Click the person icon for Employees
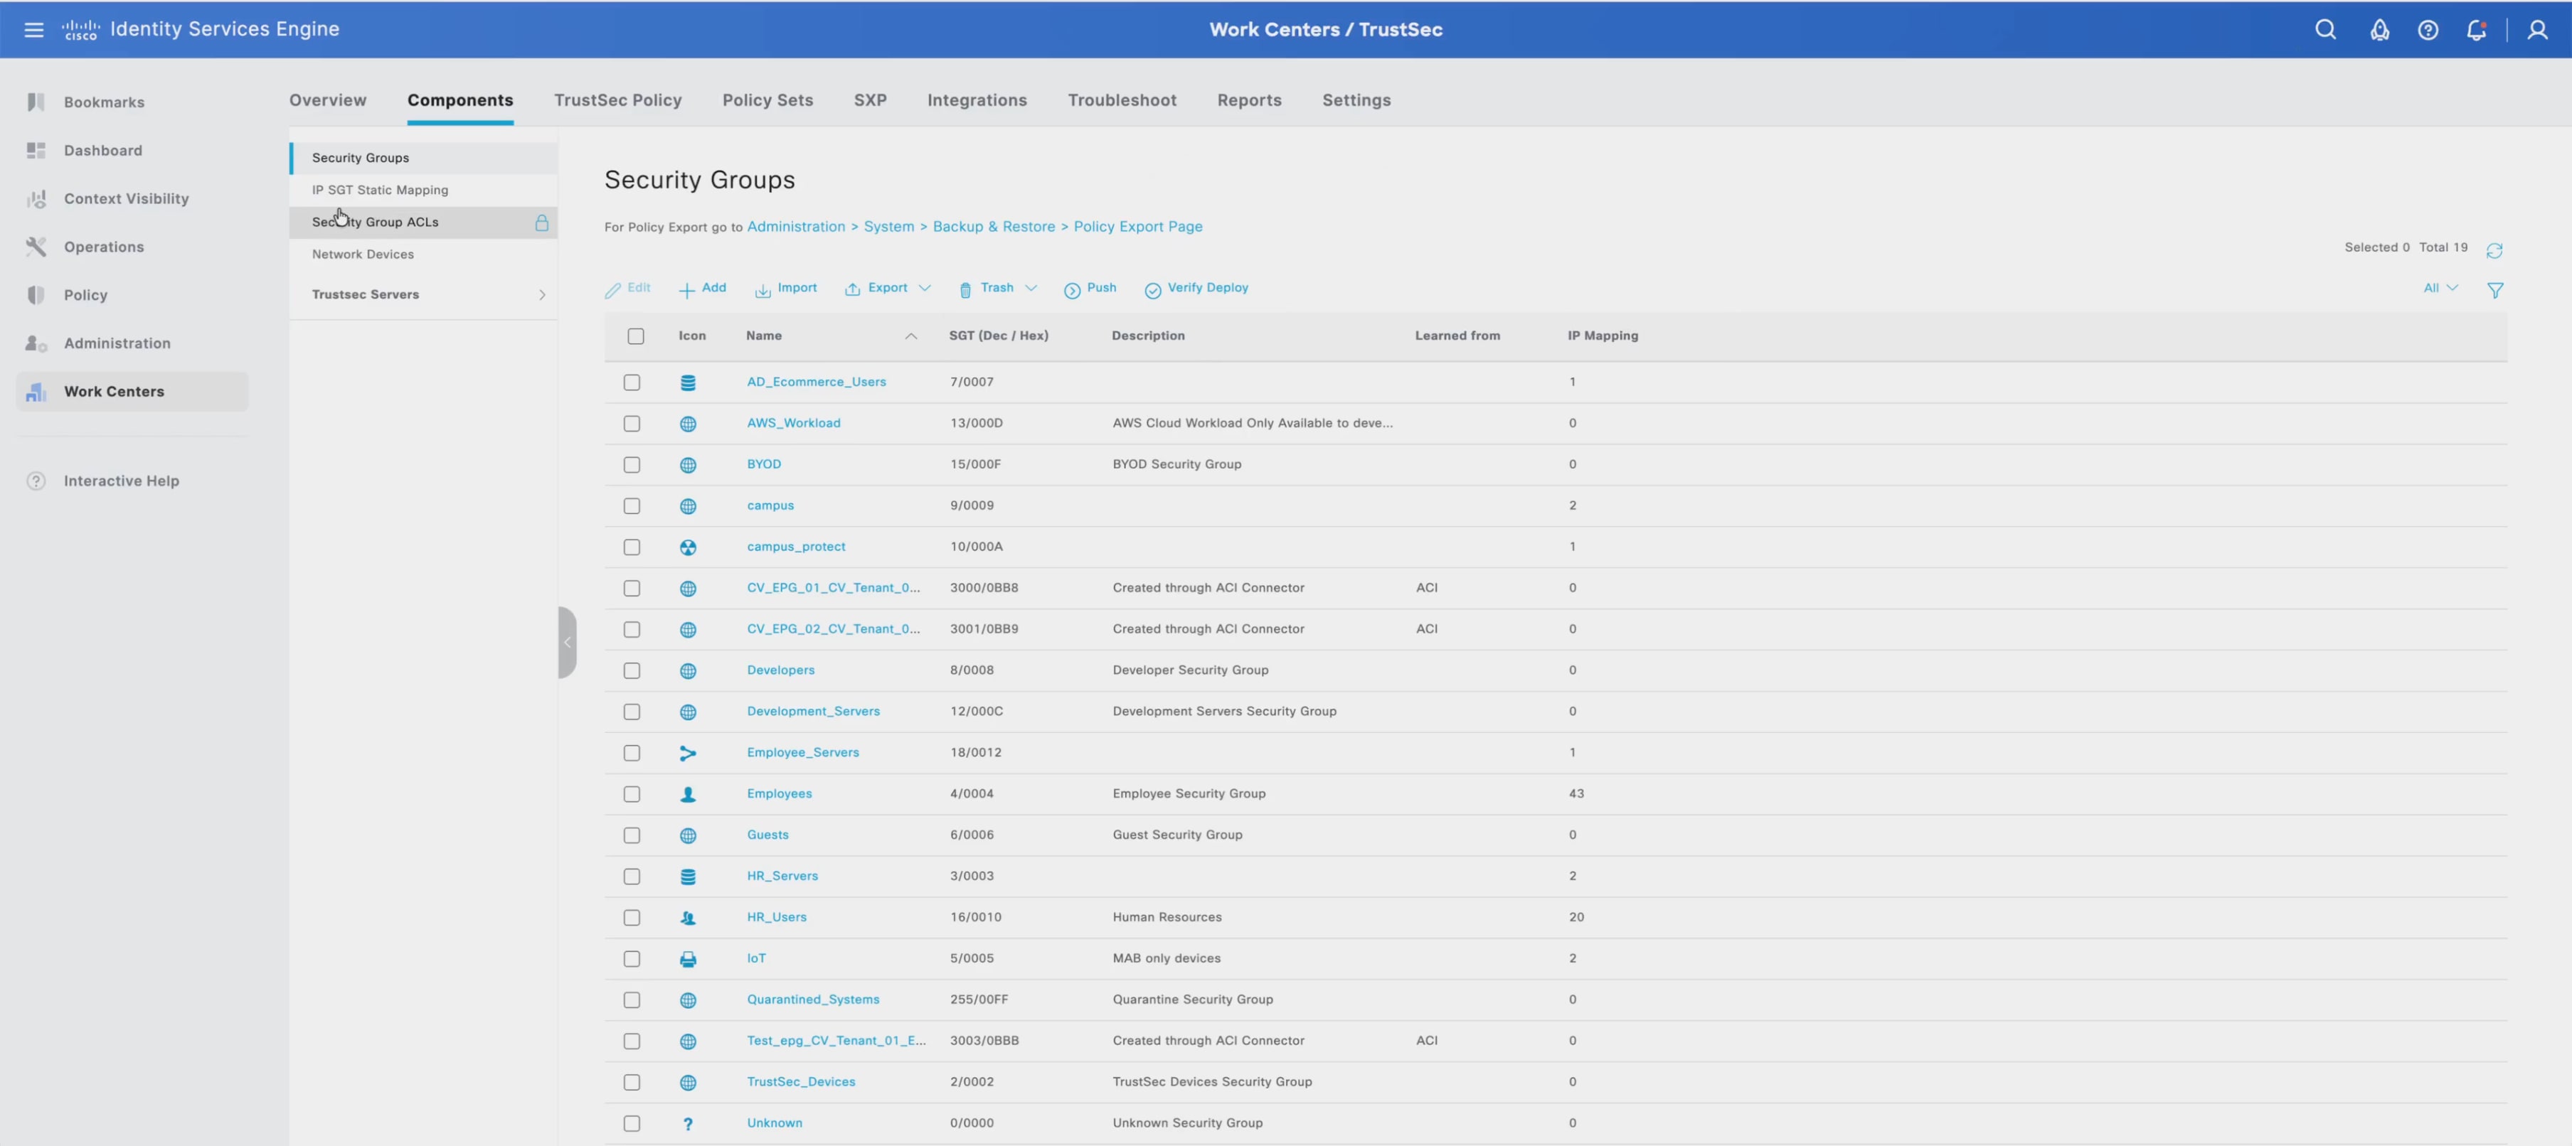The image size is (2572, 1146). [688, 793]
